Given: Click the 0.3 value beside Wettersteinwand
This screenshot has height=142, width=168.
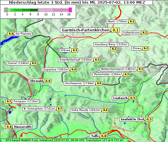Looking at the screenshot, I should (x=140, y=69).
